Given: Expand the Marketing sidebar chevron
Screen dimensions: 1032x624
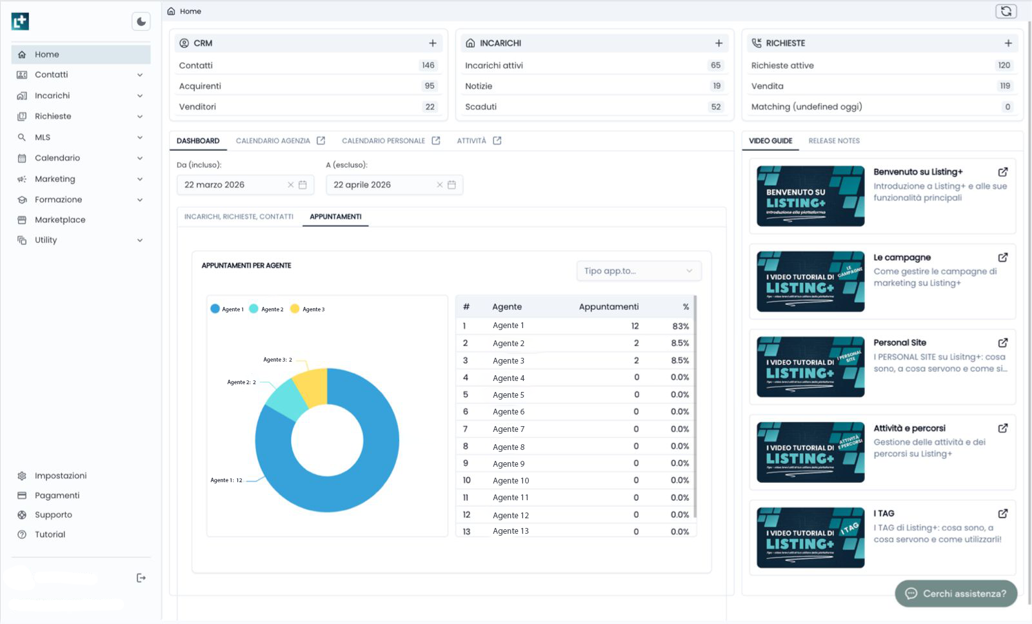Looking at the screenshot, I should click(140, 179).
